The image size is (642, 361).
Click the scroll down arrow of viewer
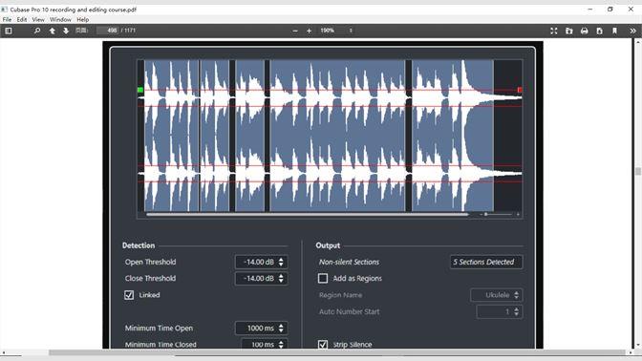point(638,346)
